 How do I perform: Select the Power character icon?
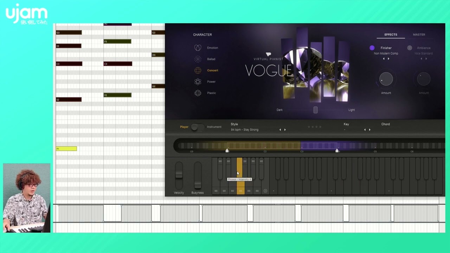(x=198, y=82)
